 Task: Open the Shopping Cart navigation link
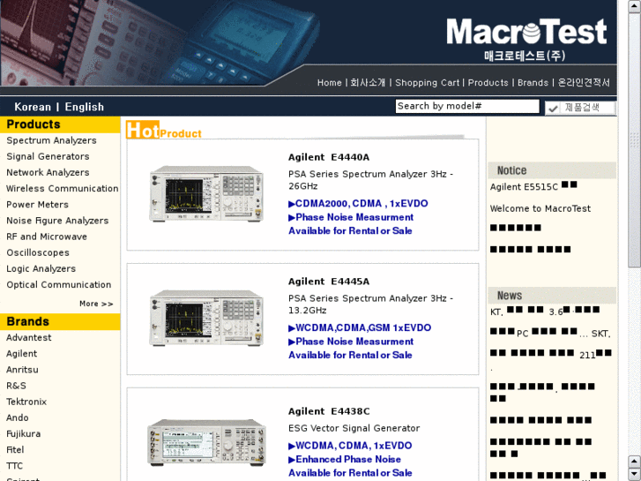(x=428, y=83)
